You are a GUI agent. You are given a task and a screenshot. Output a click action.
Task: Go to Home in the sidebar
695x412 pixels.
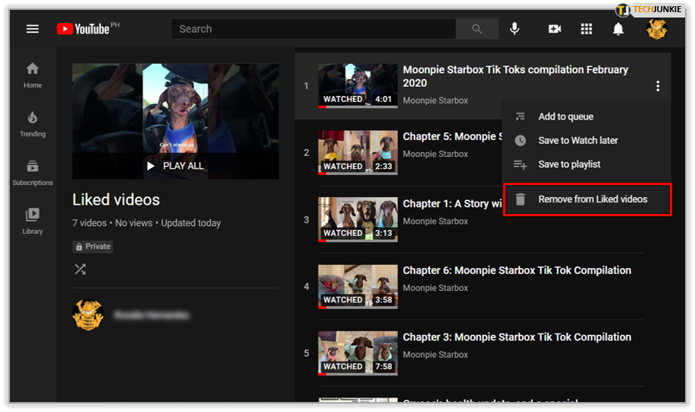pos(33,75)
